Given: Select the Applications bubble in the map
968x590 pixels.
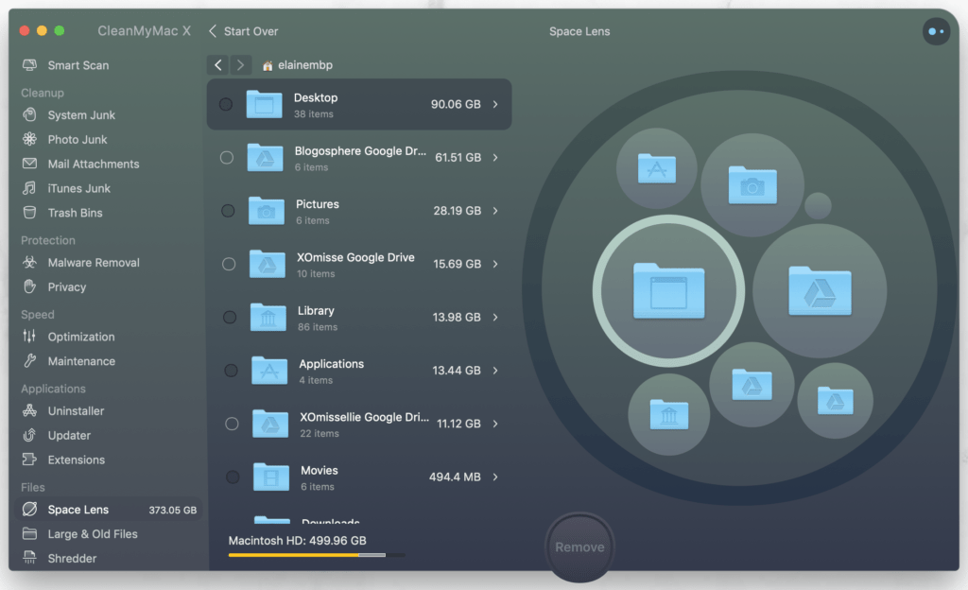Looking at the screenshot, I should [x=657, y=168].
